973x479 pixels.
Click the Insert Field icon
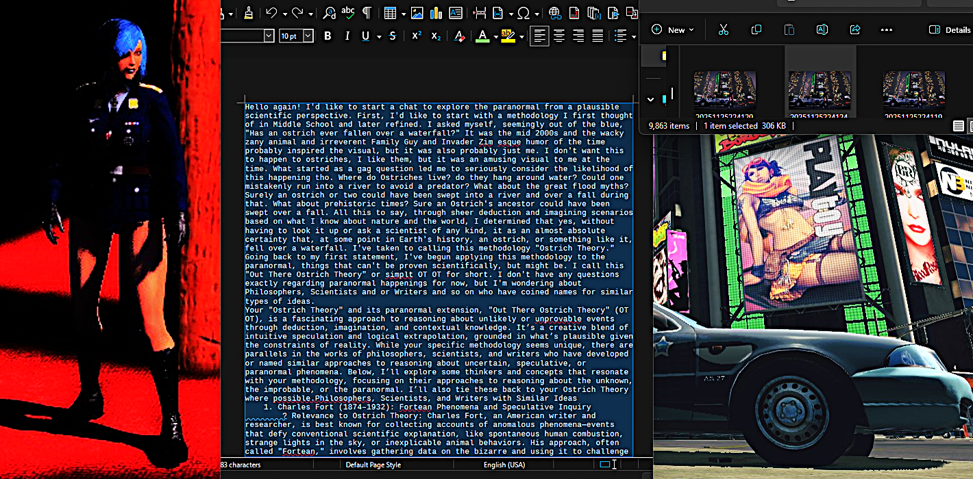[x=497, y=12]
